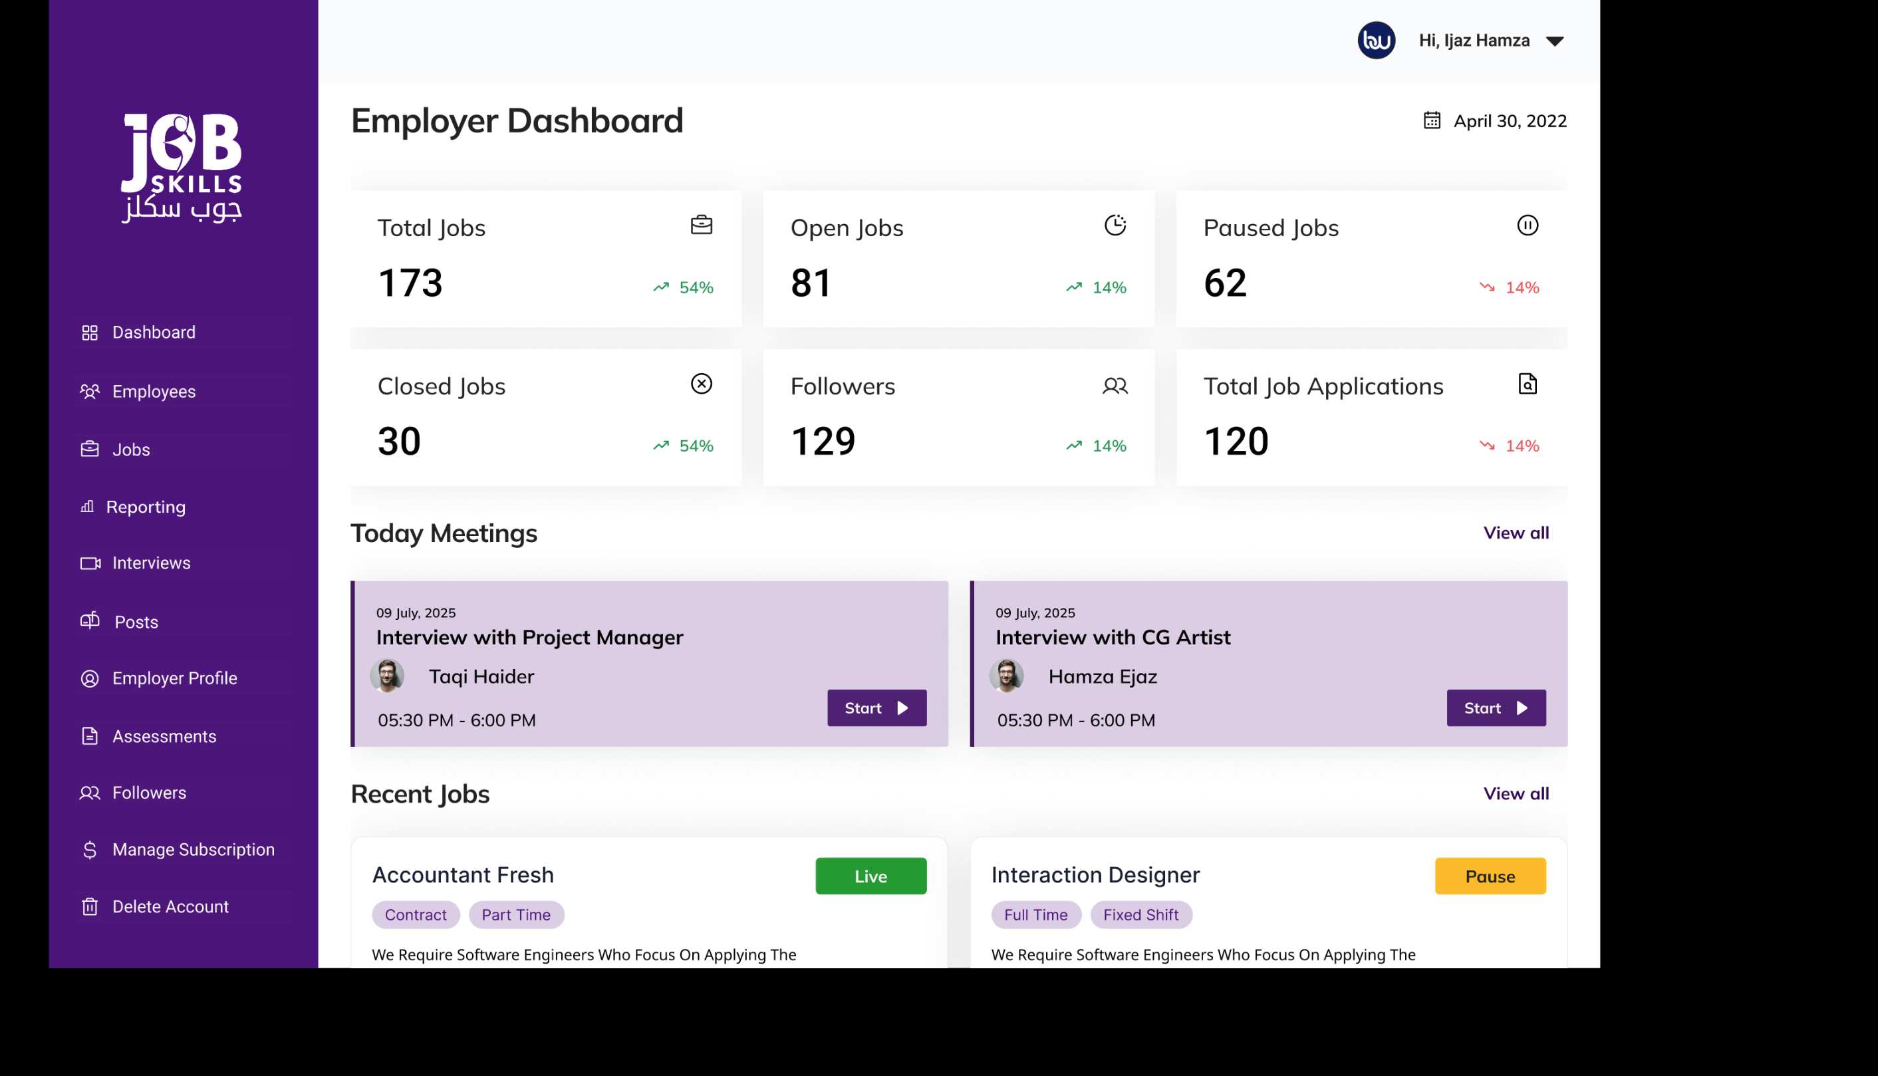Start the CG Artist interview meeting
This screenshot has width=1878, height=1076.
click(1496, 708)
